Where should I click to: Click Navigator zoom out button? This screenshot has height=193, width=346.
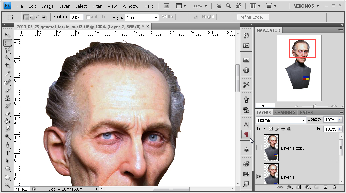(296, 106)
